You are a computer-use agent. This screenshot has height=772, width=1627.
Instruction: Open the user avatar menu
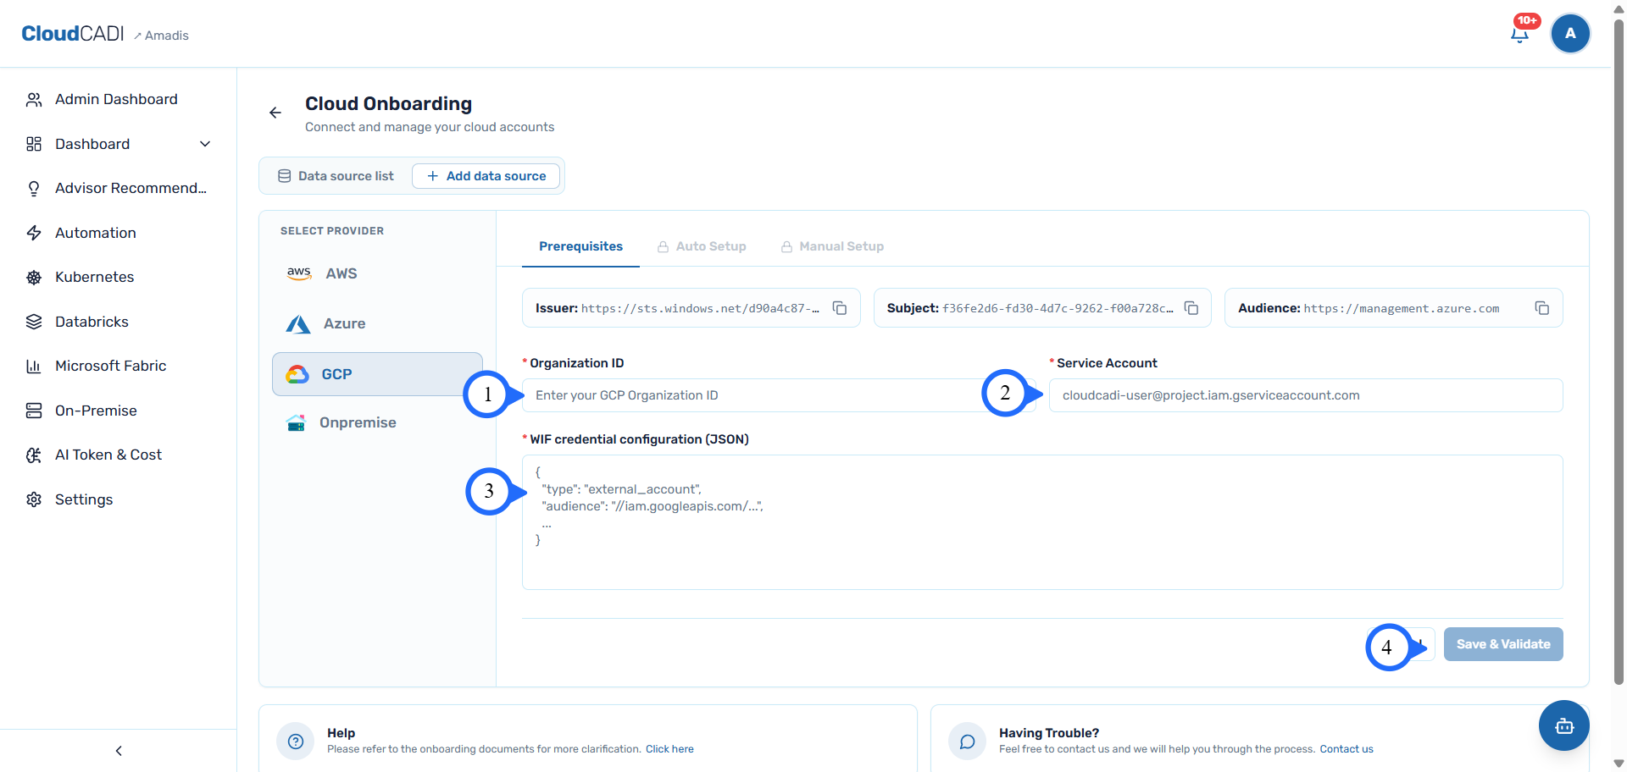pos(1570,33)
